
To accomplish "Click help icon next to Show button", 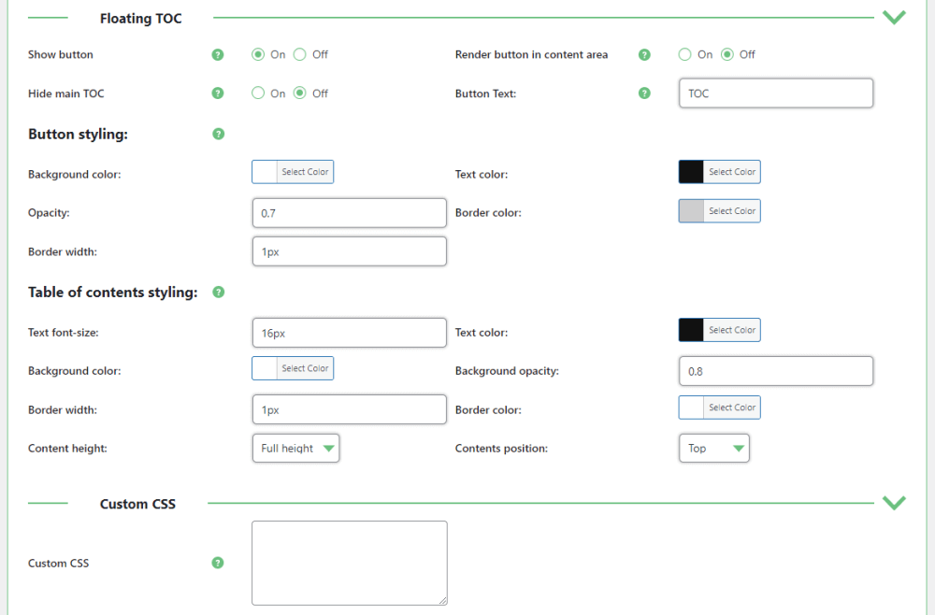I will click(218, 55).
